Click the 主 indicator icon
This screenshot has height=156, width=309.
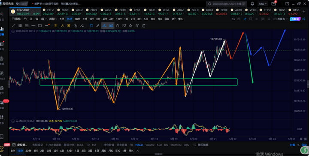[56, 26]
